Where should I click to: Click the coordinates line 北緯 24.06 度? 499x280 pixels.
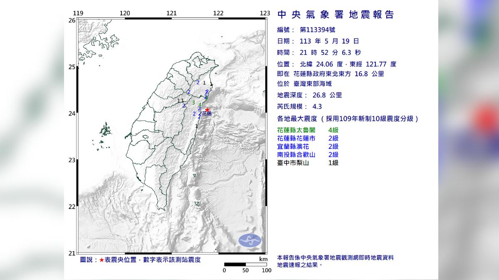click(x=321, y=64)
